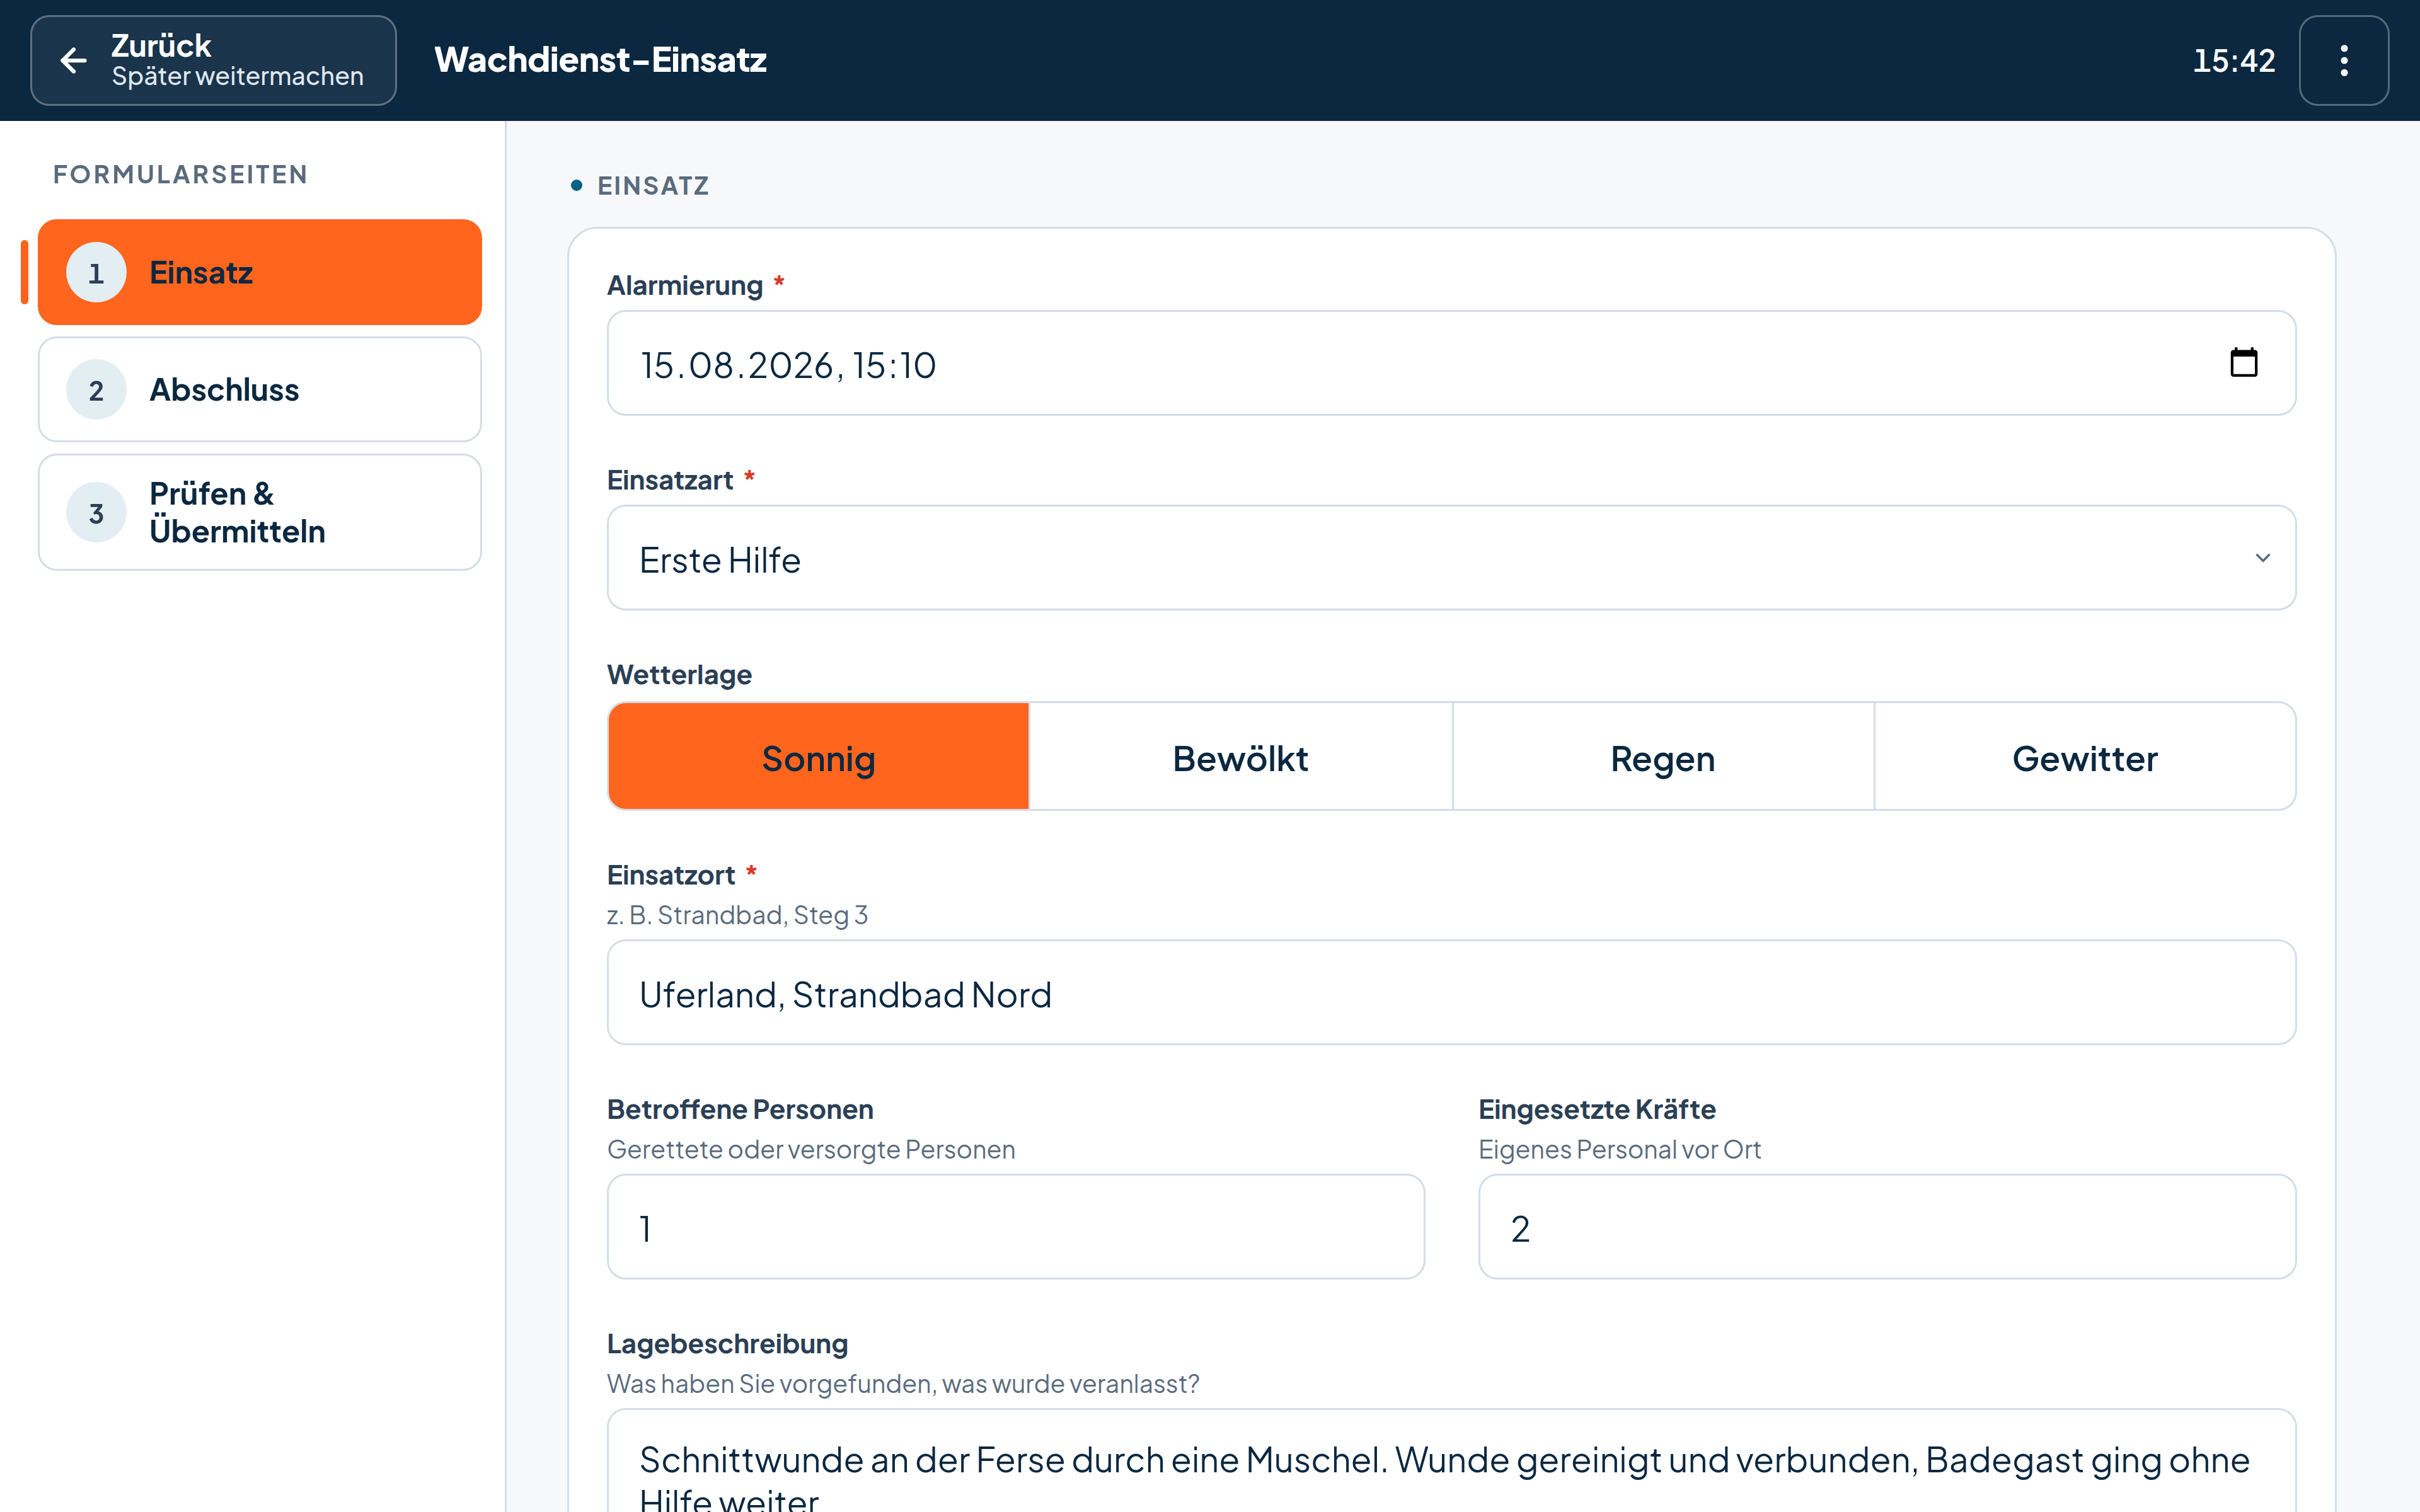
Task: Click the 'Eigenes Personal vor Ort' hint
Action: click(x=1619, y=1150)
